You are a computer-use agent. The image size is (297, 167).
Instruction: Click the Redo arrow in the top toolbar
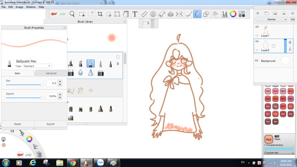click(x=63, y=14)
